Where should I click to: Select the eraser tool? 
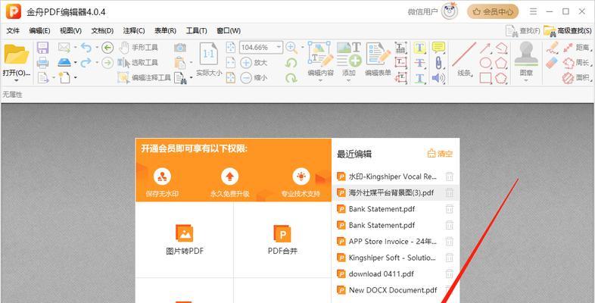[x=552, y=63]
